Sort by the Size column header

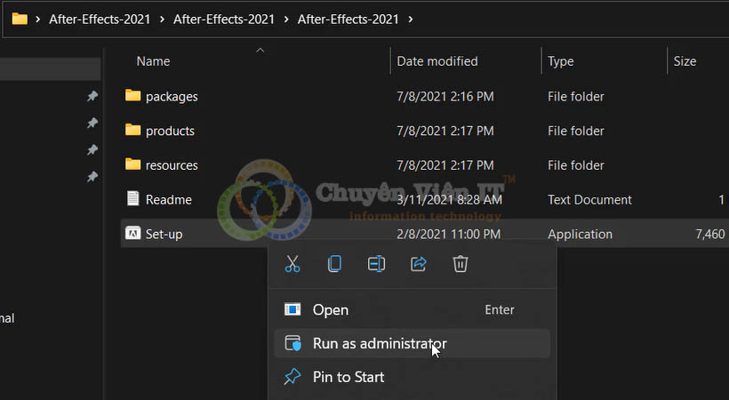point(685,61)
